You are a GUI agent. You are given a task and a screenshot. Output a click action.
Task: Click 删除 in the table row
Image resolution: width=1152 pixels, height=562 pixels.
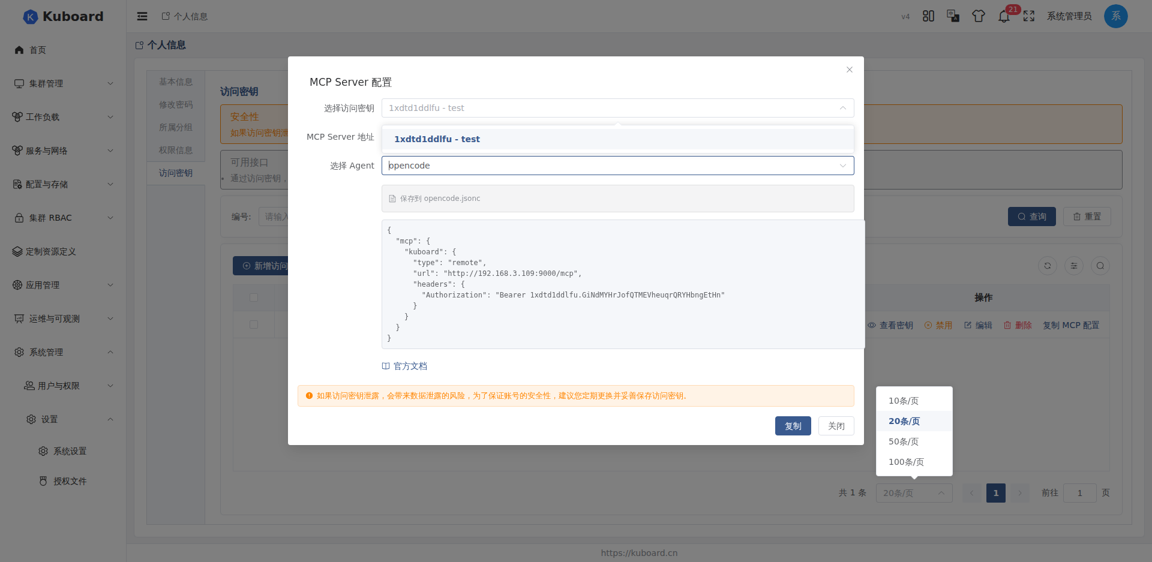click(x=1018, y=325)
